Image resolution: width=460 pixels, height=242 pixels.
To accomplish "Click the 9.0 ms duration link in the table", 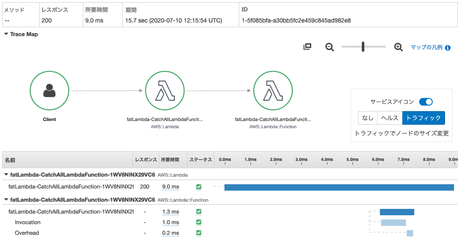I will pyautogui.click(x=170, y=187).
